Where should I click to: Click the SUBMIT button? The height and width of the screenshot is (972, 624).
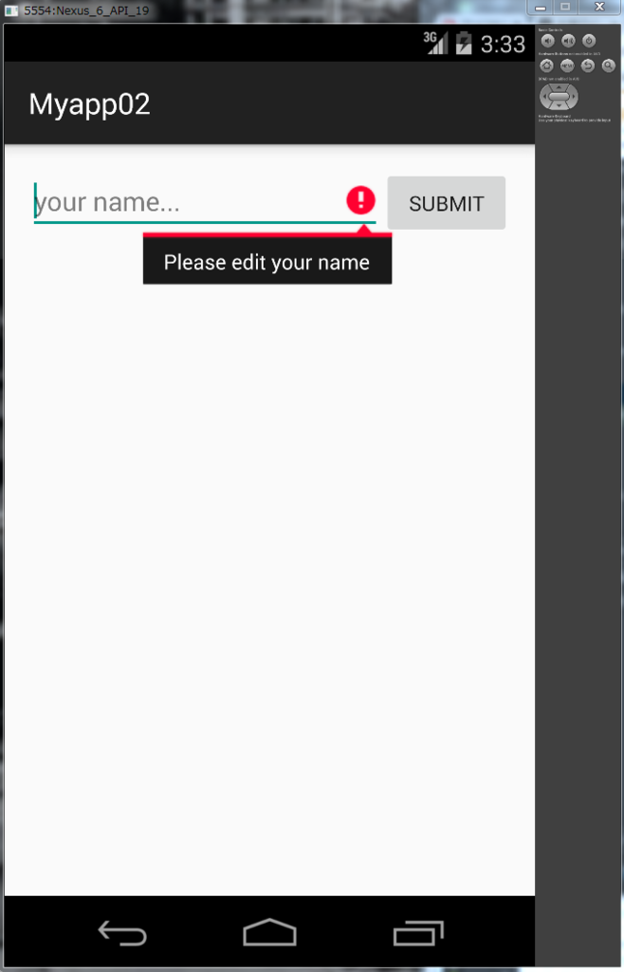coord(447,203)
